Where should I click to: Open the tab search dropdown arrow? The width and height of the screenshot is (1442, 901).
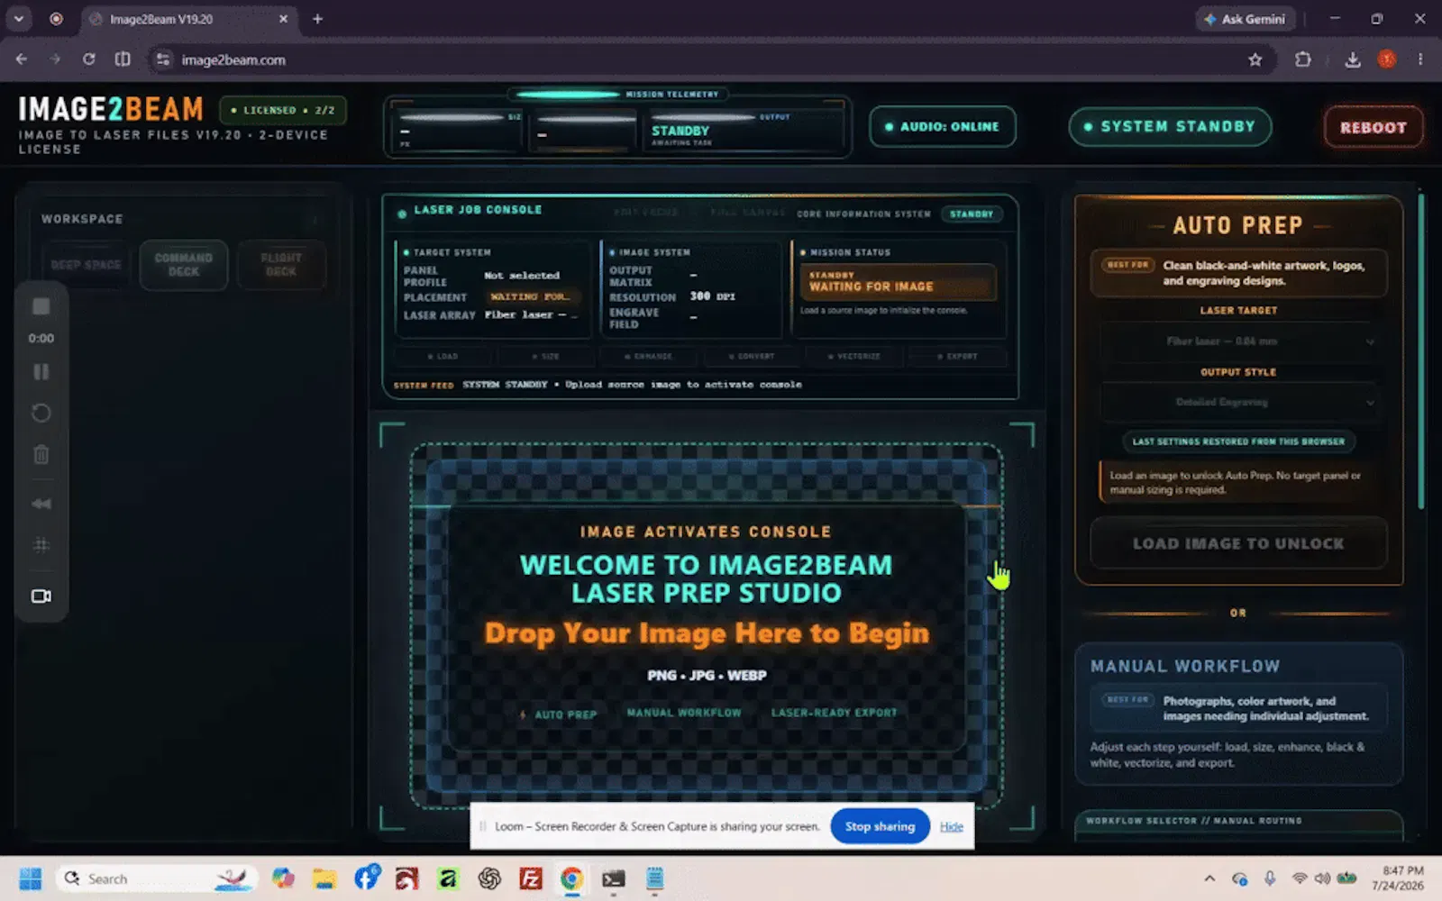click(x=19, y=19)
